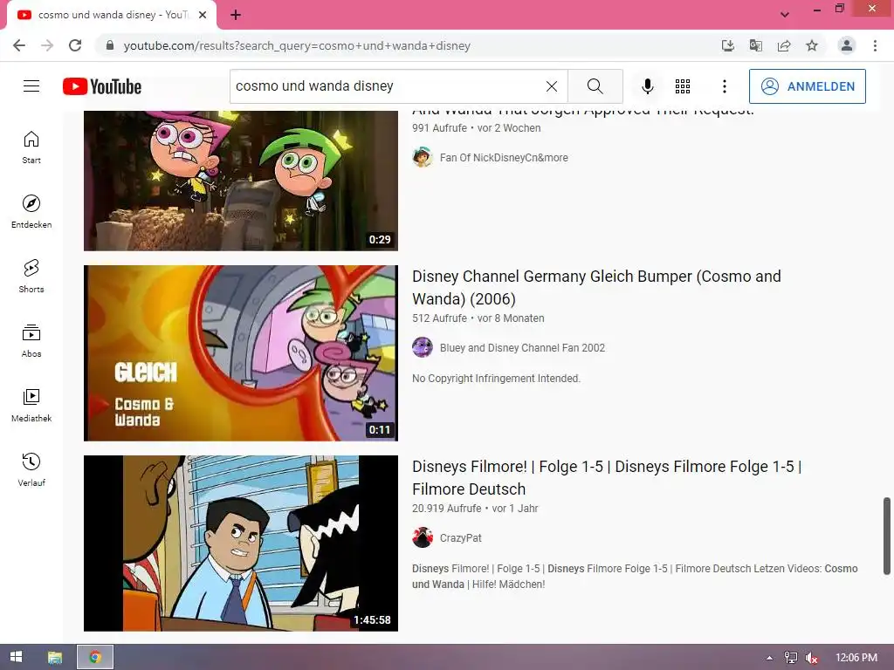Select the cosmo und wanda disney tab

coord(111,16)
